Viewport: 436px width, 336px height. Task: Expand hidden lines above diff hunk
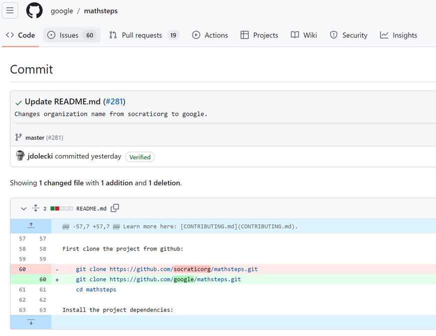coord(31,226)
